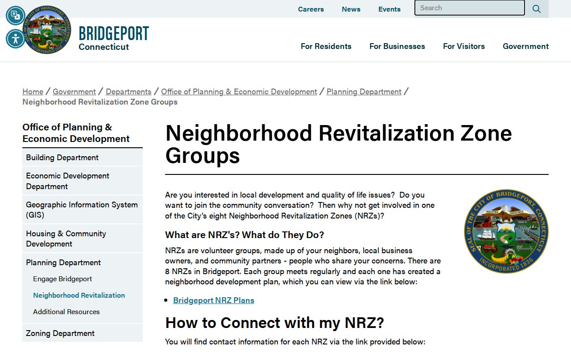Click the Neighborhood Revitalization Zone Groups page heading

[x=339, y=144]
